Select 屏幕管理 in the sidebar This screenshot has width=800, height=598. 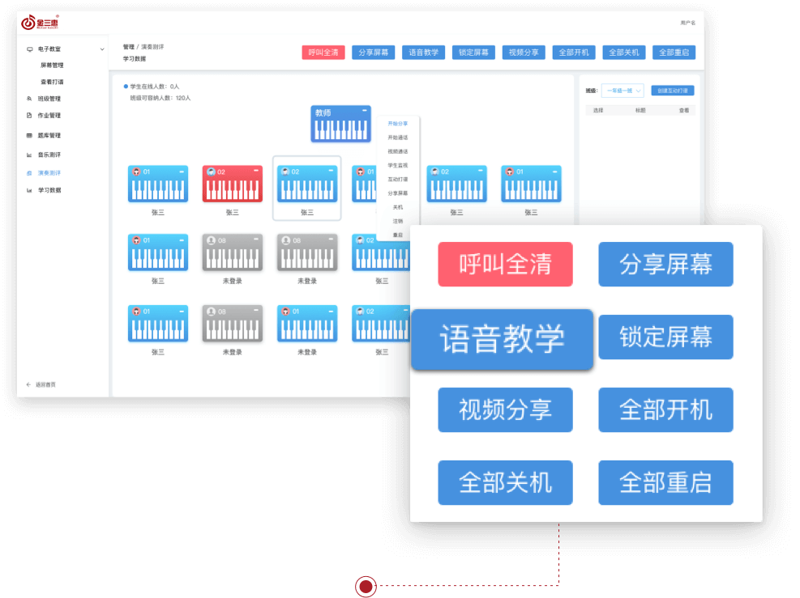pos(52,66)
